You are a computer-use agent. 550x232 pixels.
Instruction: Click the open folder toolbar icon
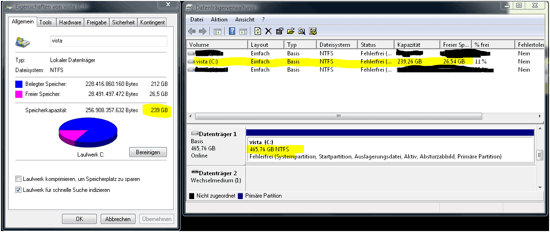pos(291,31)
